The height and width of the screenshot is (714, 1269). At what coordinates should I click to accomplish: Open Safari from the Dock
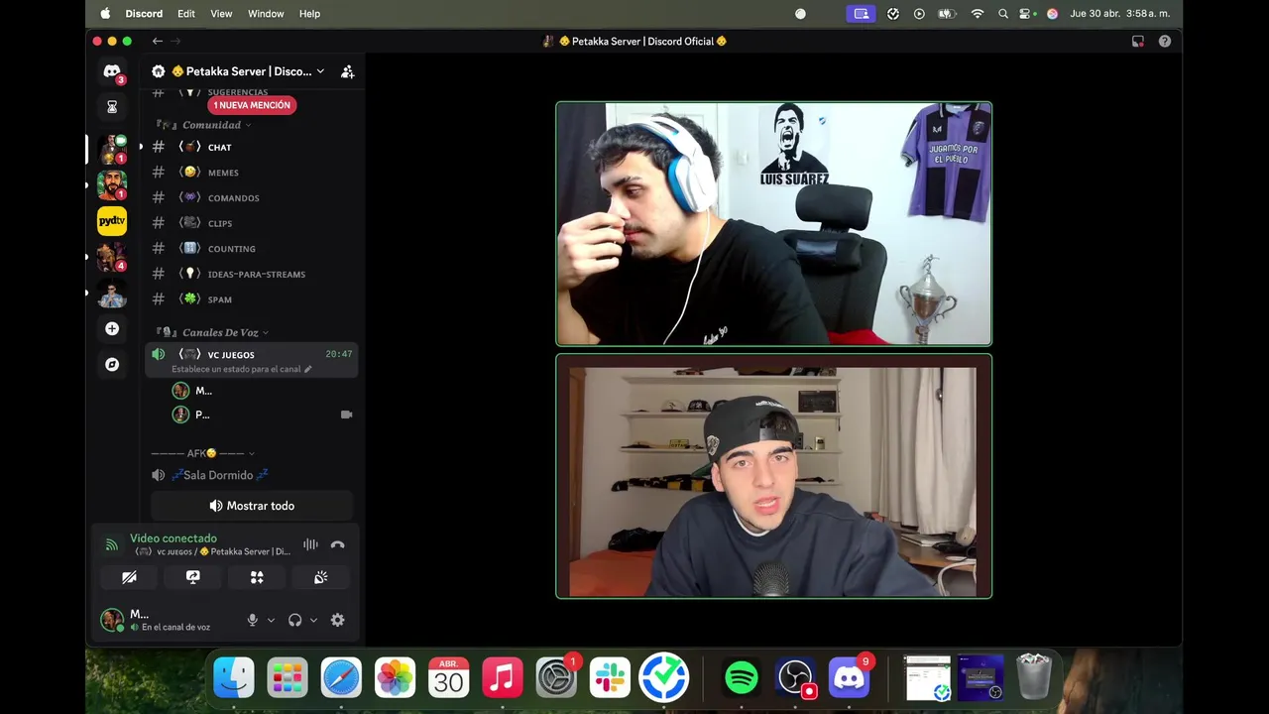(341, 678)
